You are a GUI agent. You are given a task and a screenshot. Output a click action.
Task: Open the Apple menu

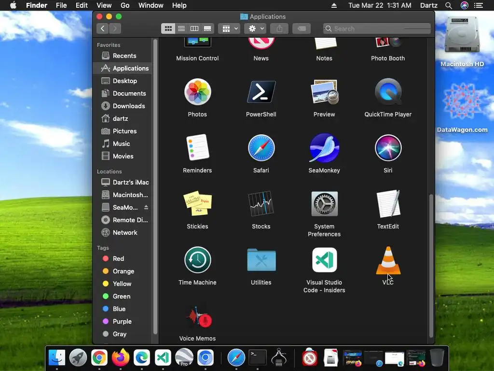click(x=13, y=5)
